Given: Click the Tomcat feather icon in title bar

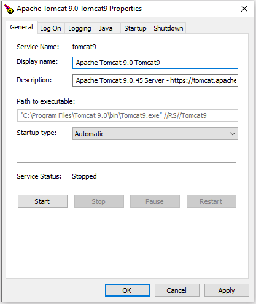Looking at the screenshot, I should coord(9,9).
